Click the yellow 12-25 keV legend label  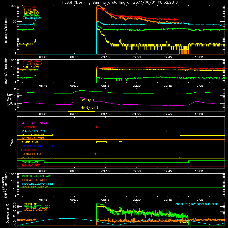pos(31,13)
